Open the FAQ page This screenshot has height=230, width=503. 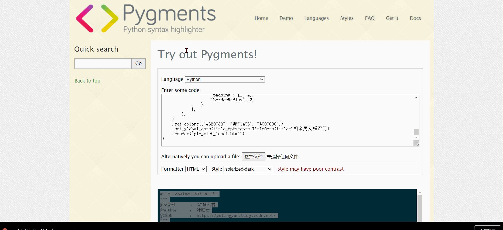370,18
